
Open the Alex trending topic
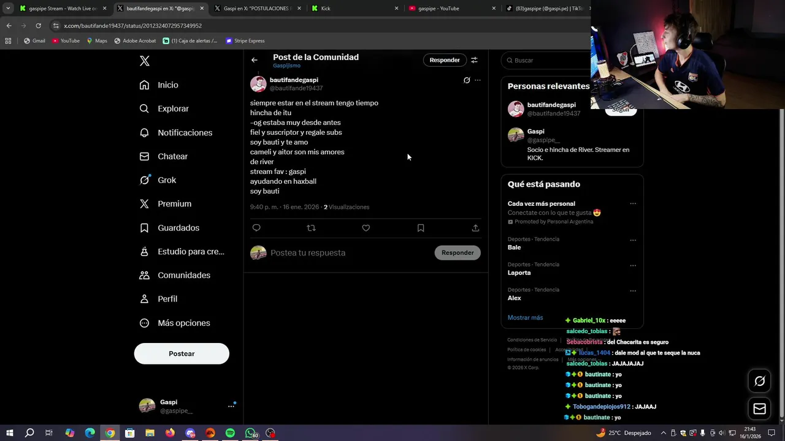pos(515,298)
